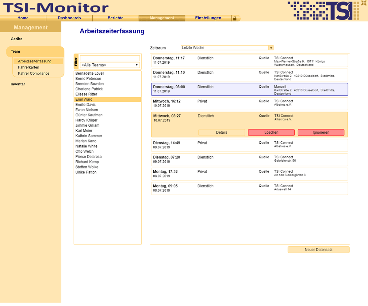The image size is (368, 306).
Task: Select Emilie Davis in the list
Action: pos(108,105)
